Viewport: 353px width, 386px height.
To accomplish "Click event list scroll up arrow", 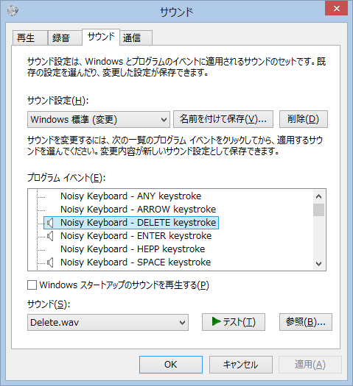I will coord(318,196).
